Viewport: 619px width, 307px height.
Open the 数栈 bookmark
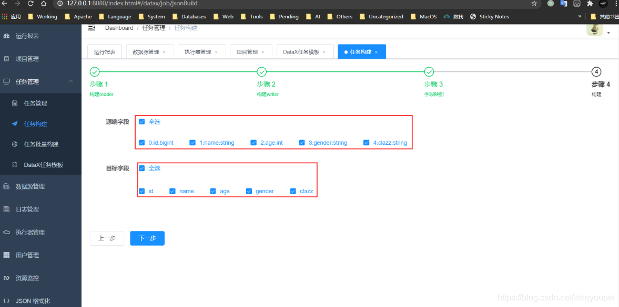(453, 17)
